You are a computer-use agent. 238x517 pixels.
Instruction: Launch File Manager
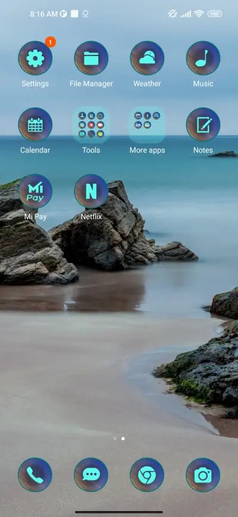[91, 58]
